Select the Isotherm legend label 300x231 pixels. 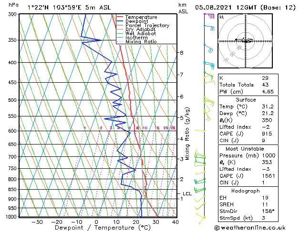pyautogui.click(x=136, y=38)
